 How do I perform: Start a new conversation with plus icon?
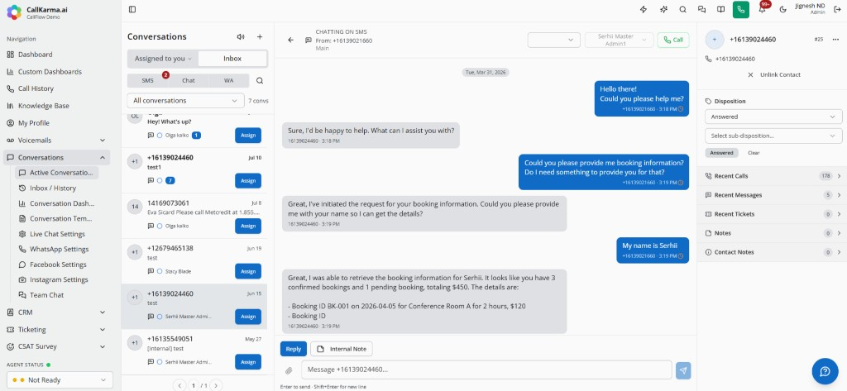[259, 36]
